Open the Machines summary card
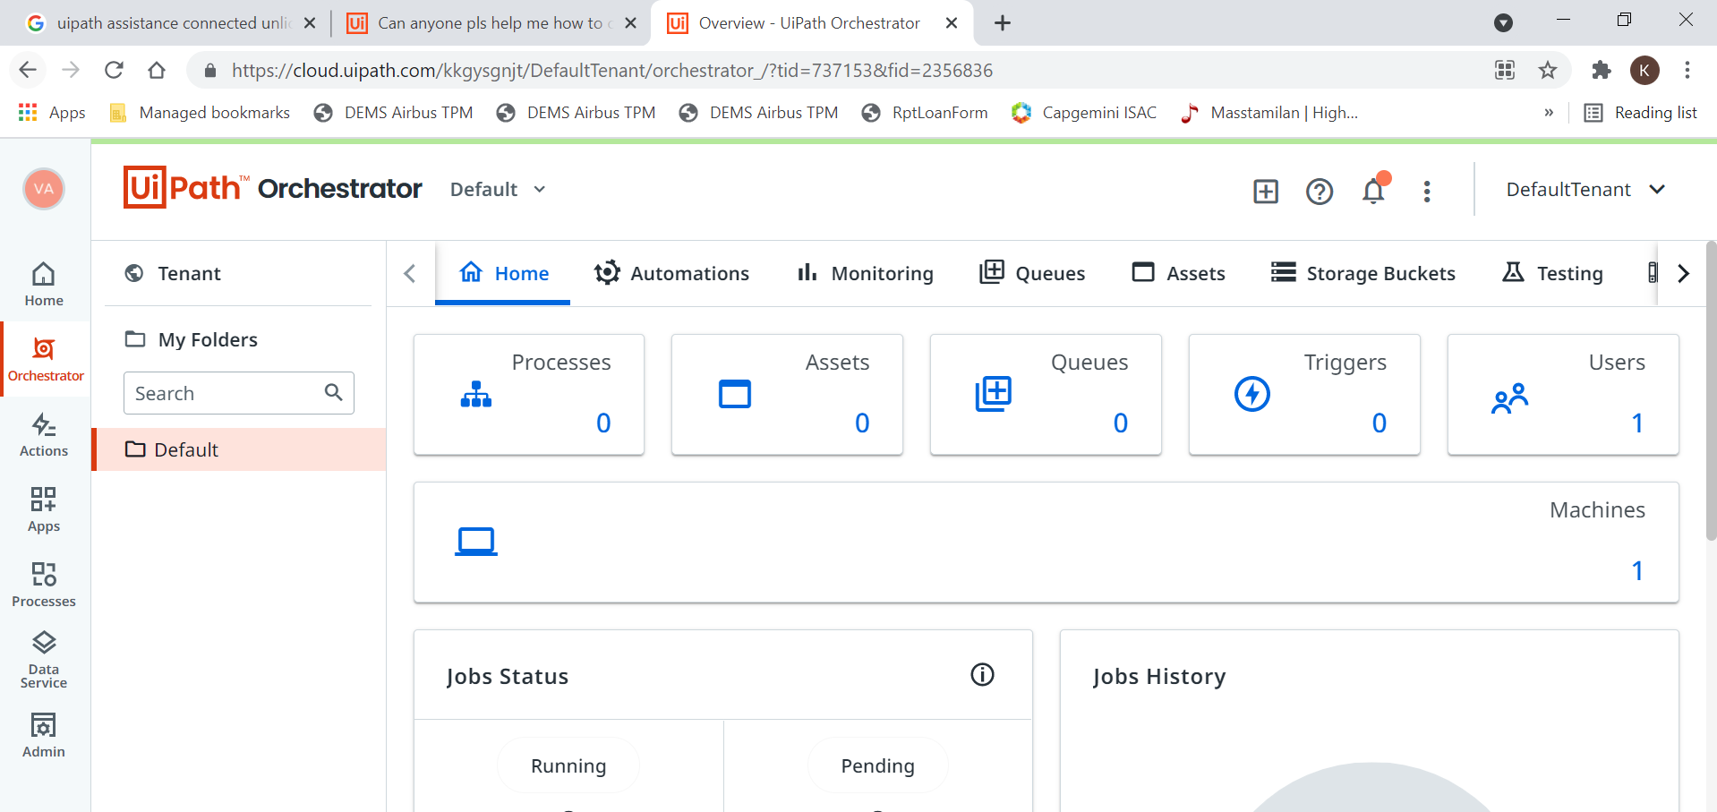This screenshot has height=812, width=1717. coord(1046,543)
